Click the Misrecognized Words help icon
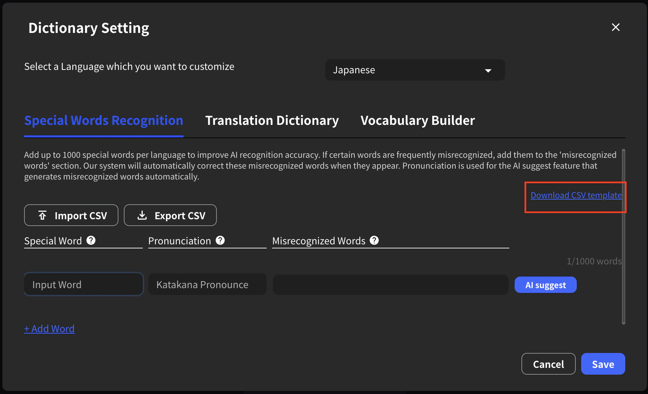 click(x=374, y=241)
